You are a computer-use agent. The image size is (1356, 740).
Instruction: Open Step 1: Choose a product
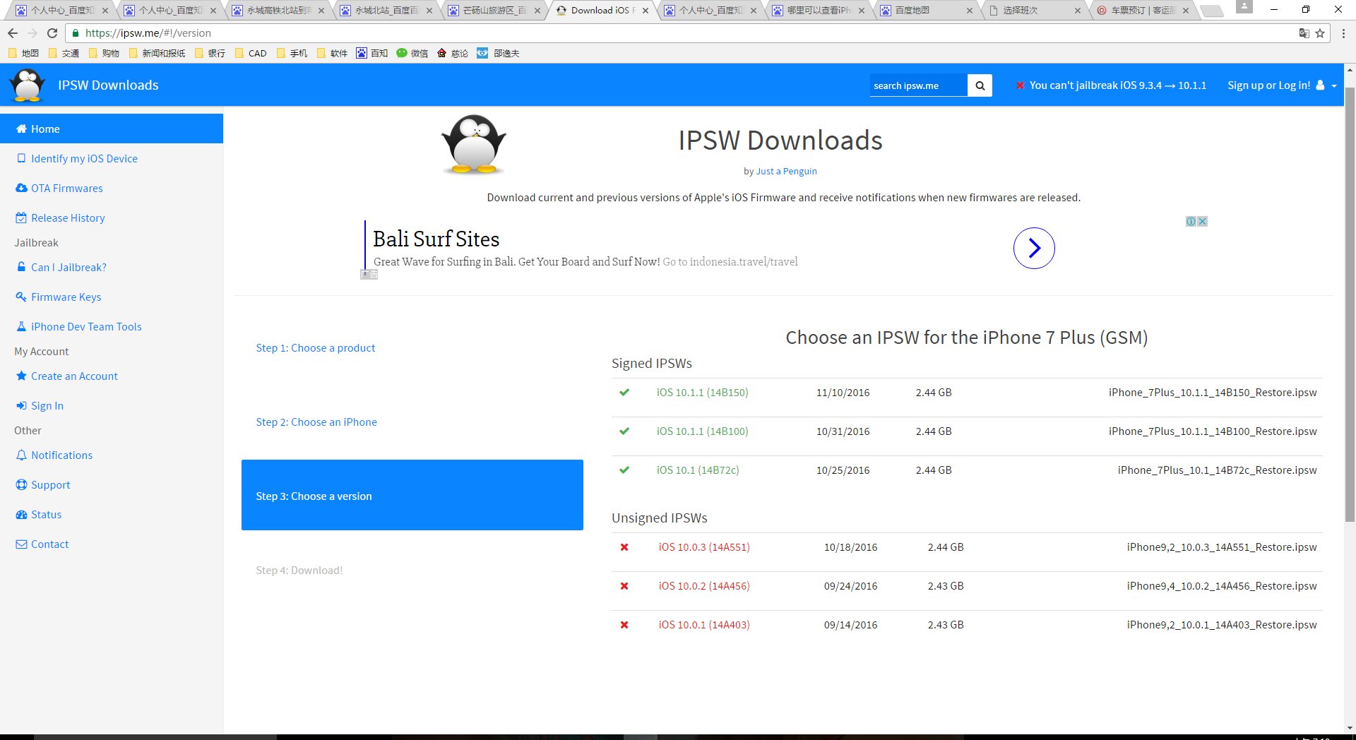[315, 348]
